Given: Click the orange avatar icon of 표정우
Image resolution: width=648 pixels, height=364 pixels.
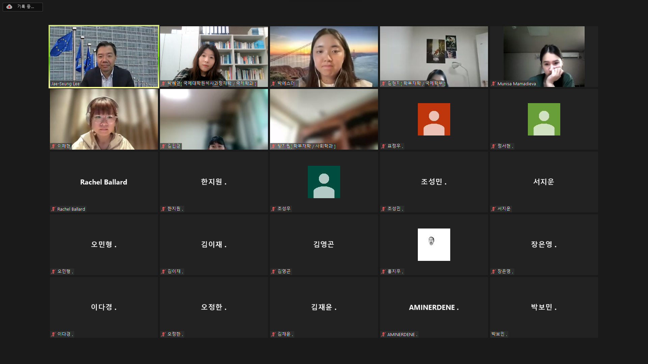Looking at the screenshot, I should [x=434, y=119].
